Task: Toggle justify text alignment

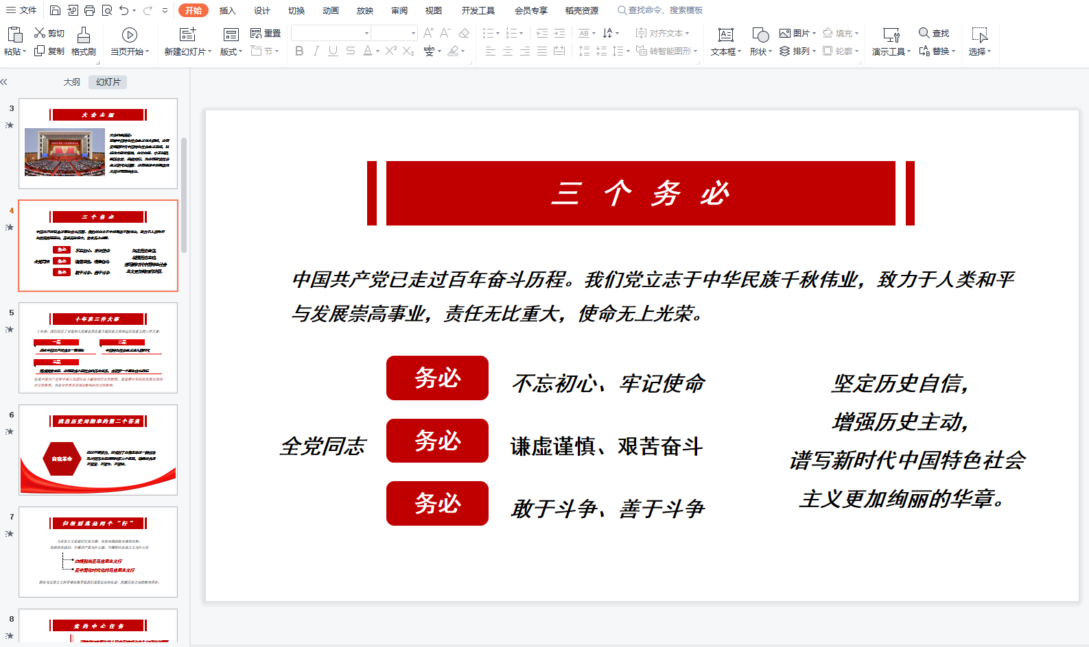Action: 542,51
